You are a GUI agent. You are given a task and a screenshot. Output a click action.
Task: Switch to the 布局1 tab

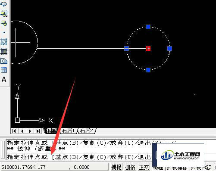coord(69,131)
